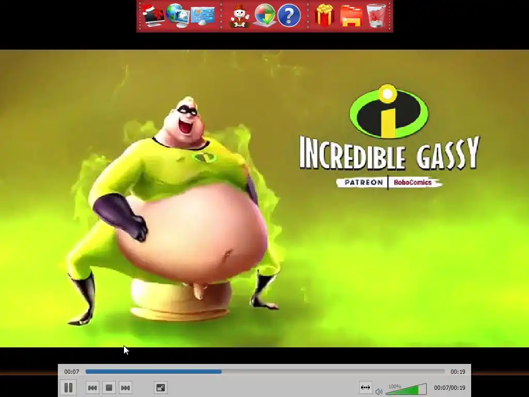Click the double-arrow stretch icon
529x397 pixels.
(365, 388)
